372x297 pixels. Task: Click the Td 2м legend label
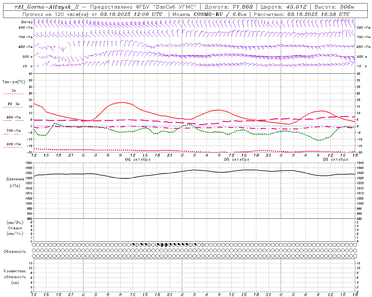click(x=14, y=104)
